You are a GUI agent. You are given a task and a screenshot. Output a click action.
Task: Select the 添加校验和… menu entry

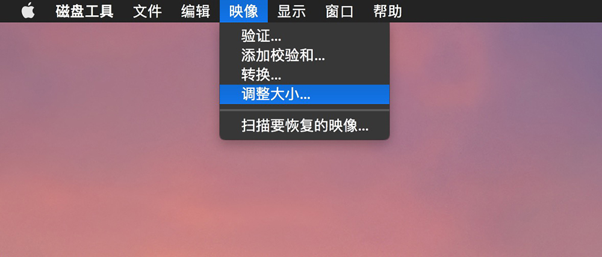[x=305, y=55]
